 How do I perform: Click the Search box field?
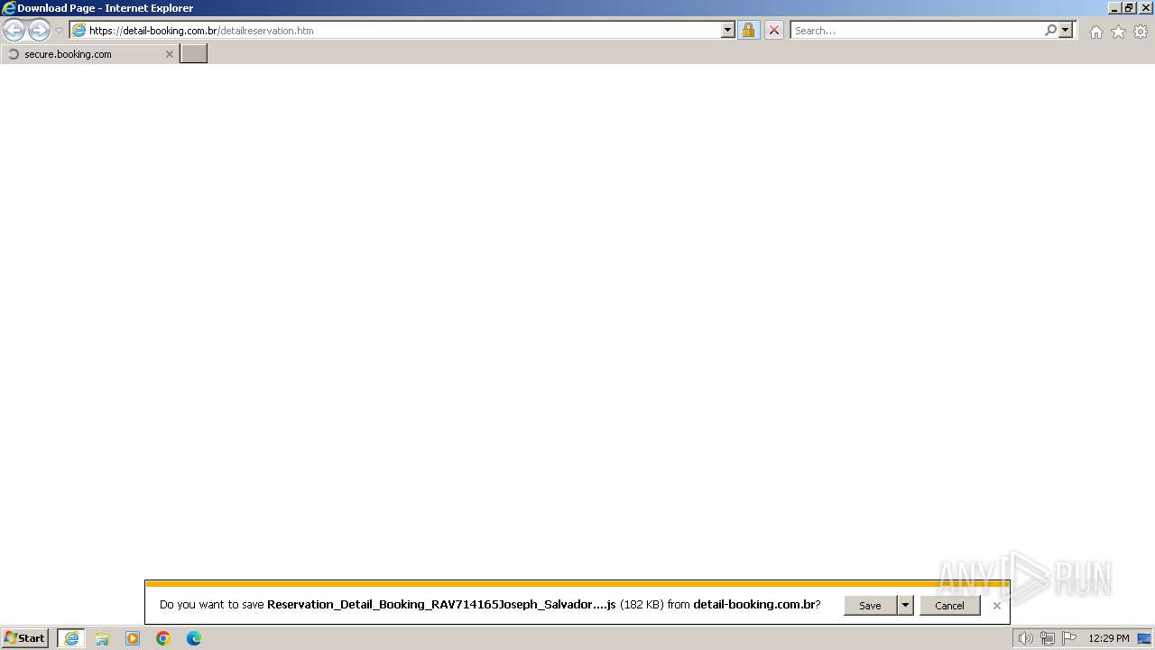click(x=916, y=31)
